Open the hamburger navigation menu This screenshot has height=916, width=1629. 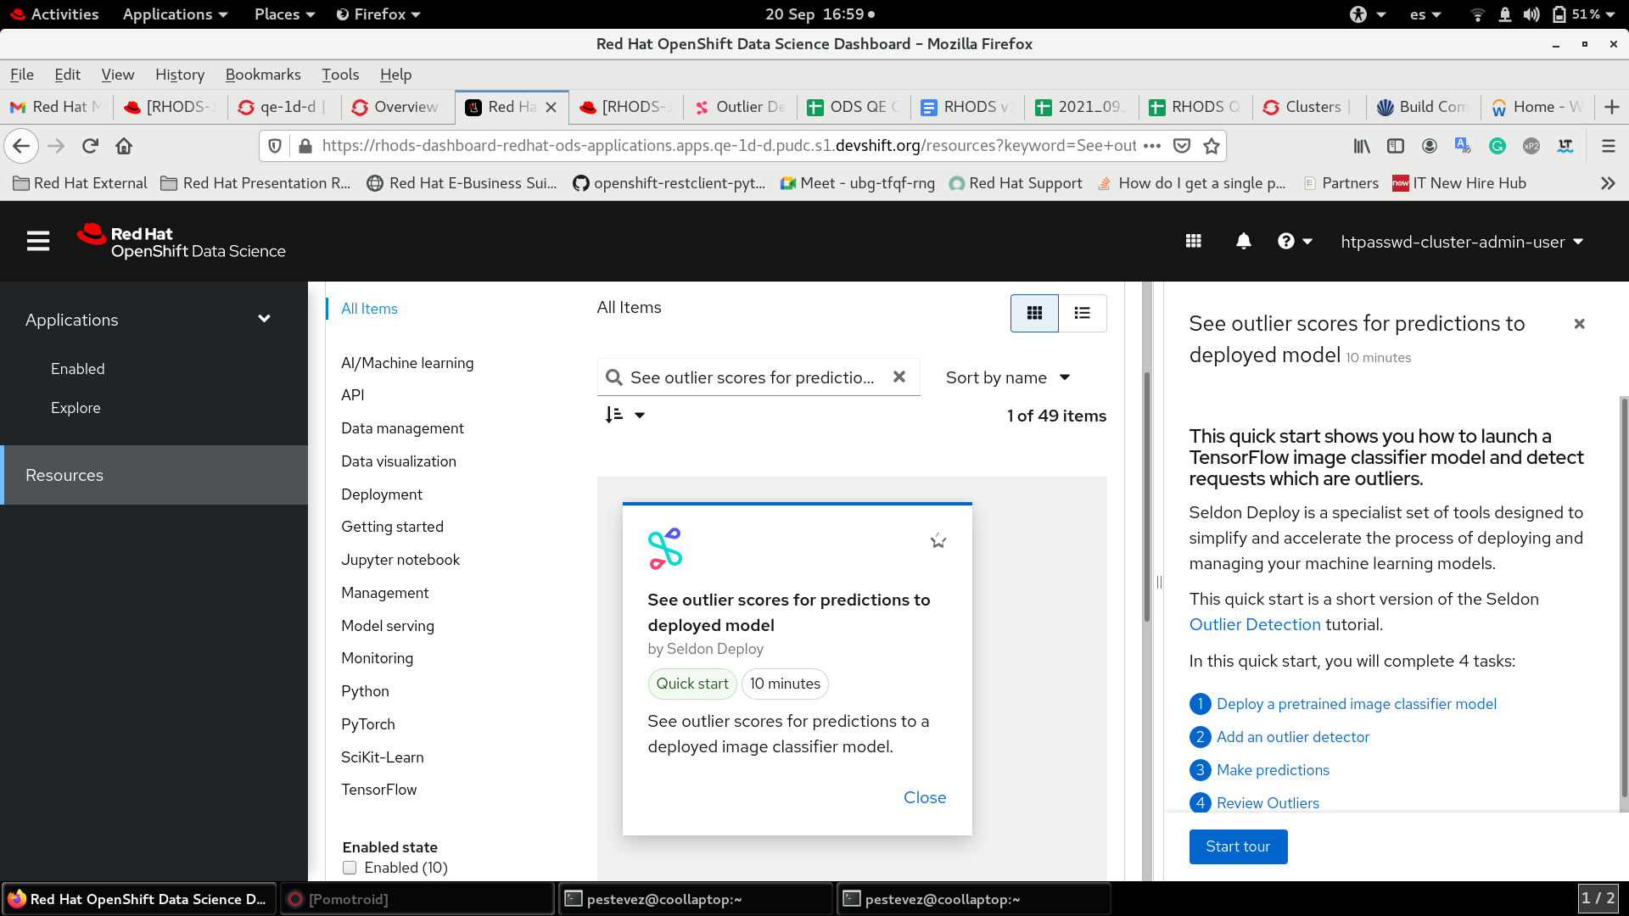click(x=38, y=242)
